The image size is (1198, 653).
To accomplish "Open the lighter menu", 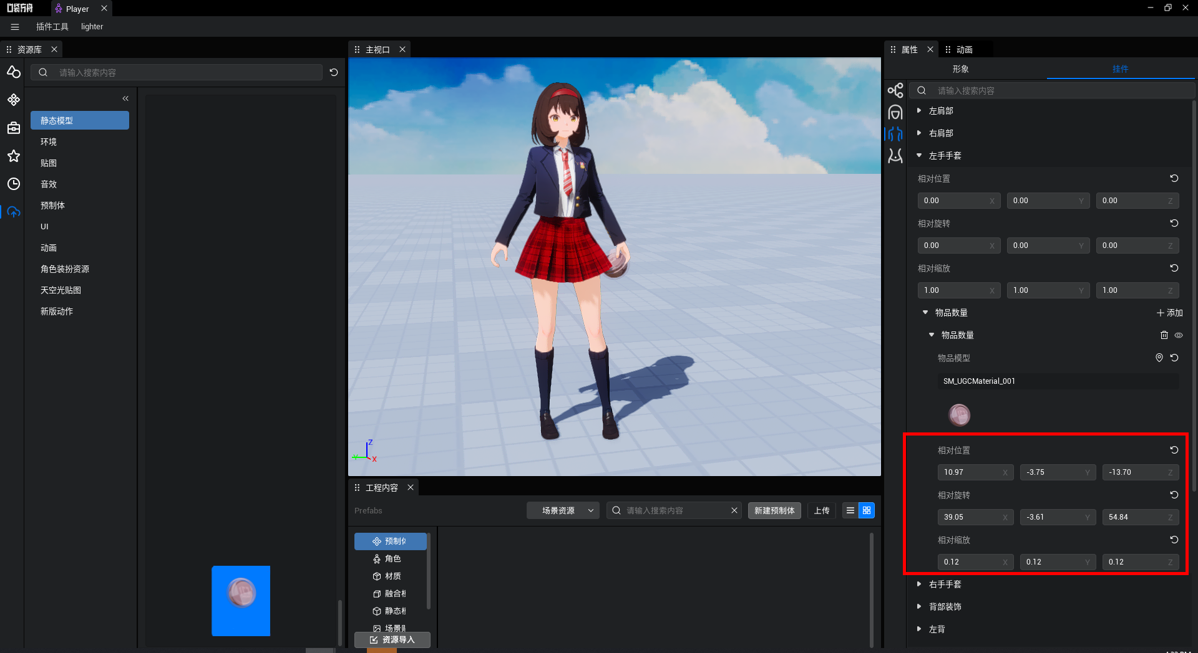I will [x=92, y=27].
